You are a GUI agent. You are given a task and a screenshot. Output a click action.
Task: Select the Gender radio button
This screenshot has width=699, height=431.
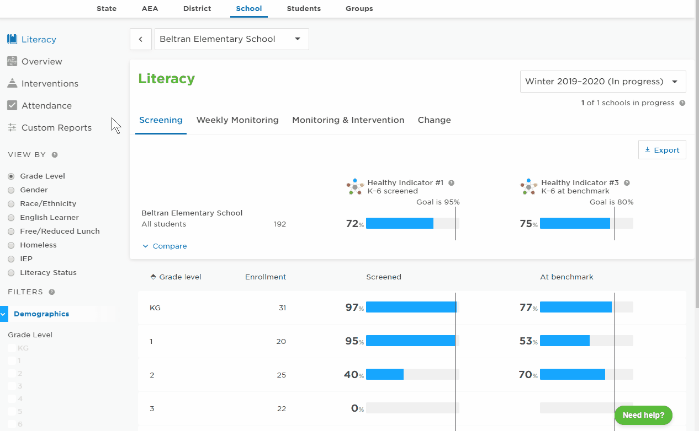point(11,190)
